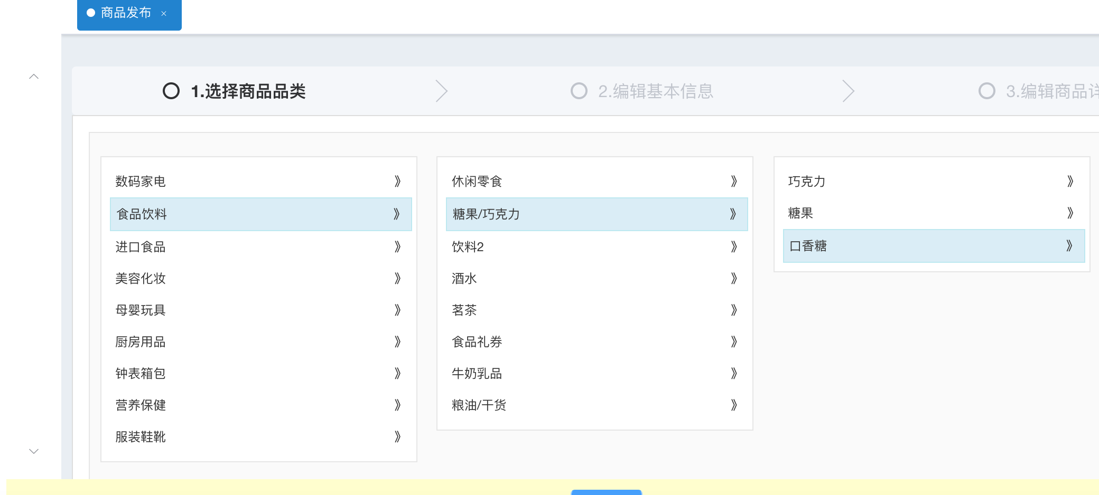Select the 美容化妆 category

pyautogui.click(x=260, y=279)
